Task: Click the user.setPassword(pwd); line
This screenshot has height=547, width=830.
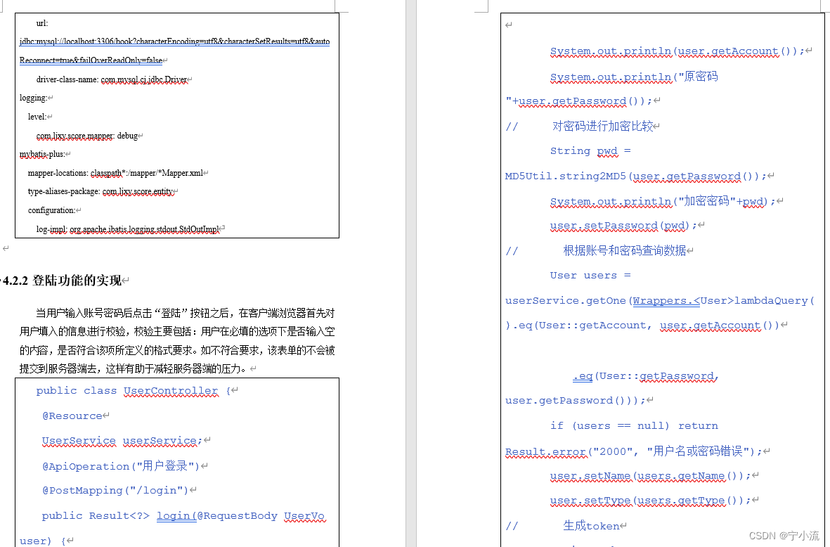Action: coord(623,226)
